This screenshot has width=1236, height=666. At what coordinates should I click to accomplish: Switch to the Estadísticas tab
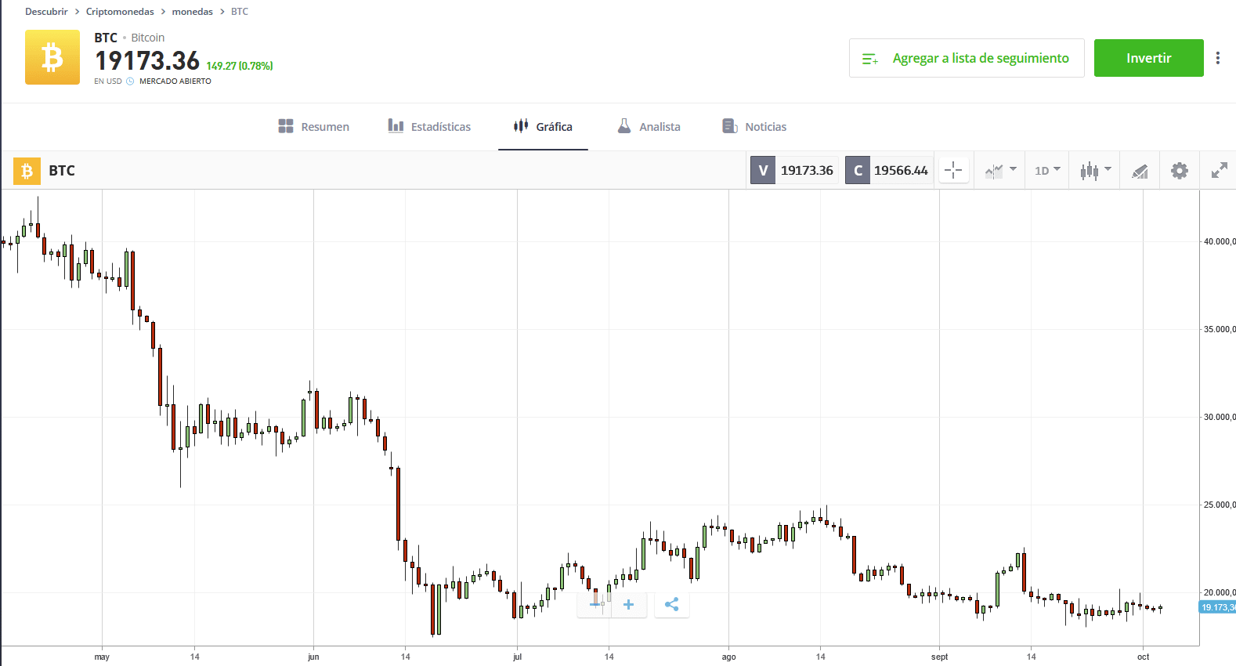coord(429,126)
